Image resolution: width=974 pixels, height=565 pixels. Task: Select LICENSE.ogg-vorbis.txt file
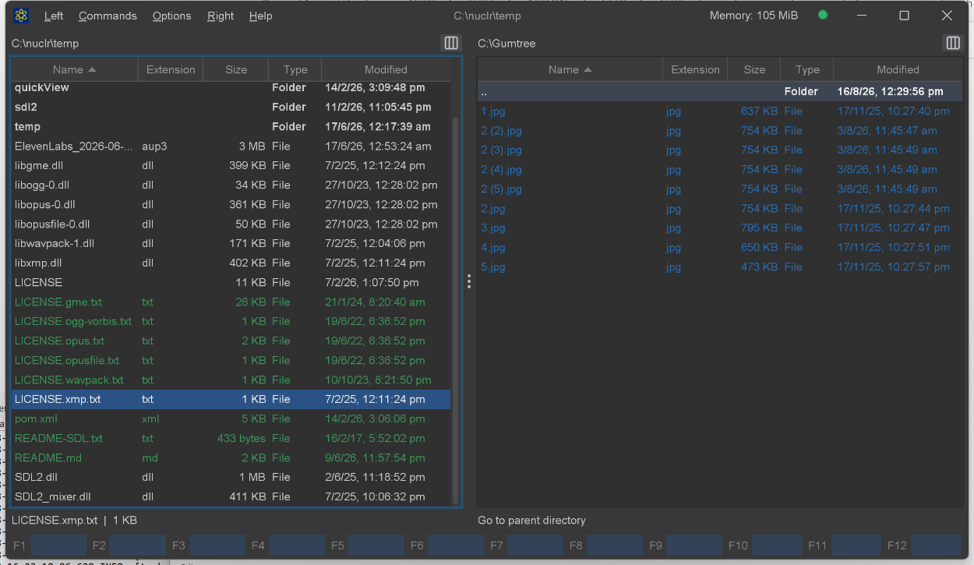[231, 321]
